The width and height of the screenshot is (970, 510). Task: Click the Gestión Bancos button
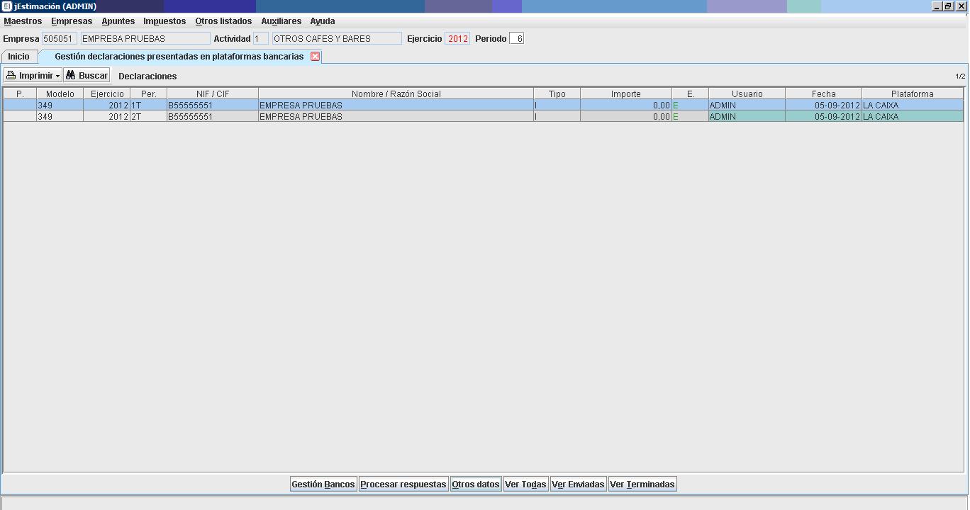323,484
